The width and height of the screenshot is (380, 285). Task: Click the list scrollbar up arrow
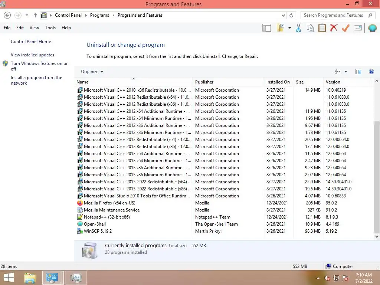coord(377,81)
